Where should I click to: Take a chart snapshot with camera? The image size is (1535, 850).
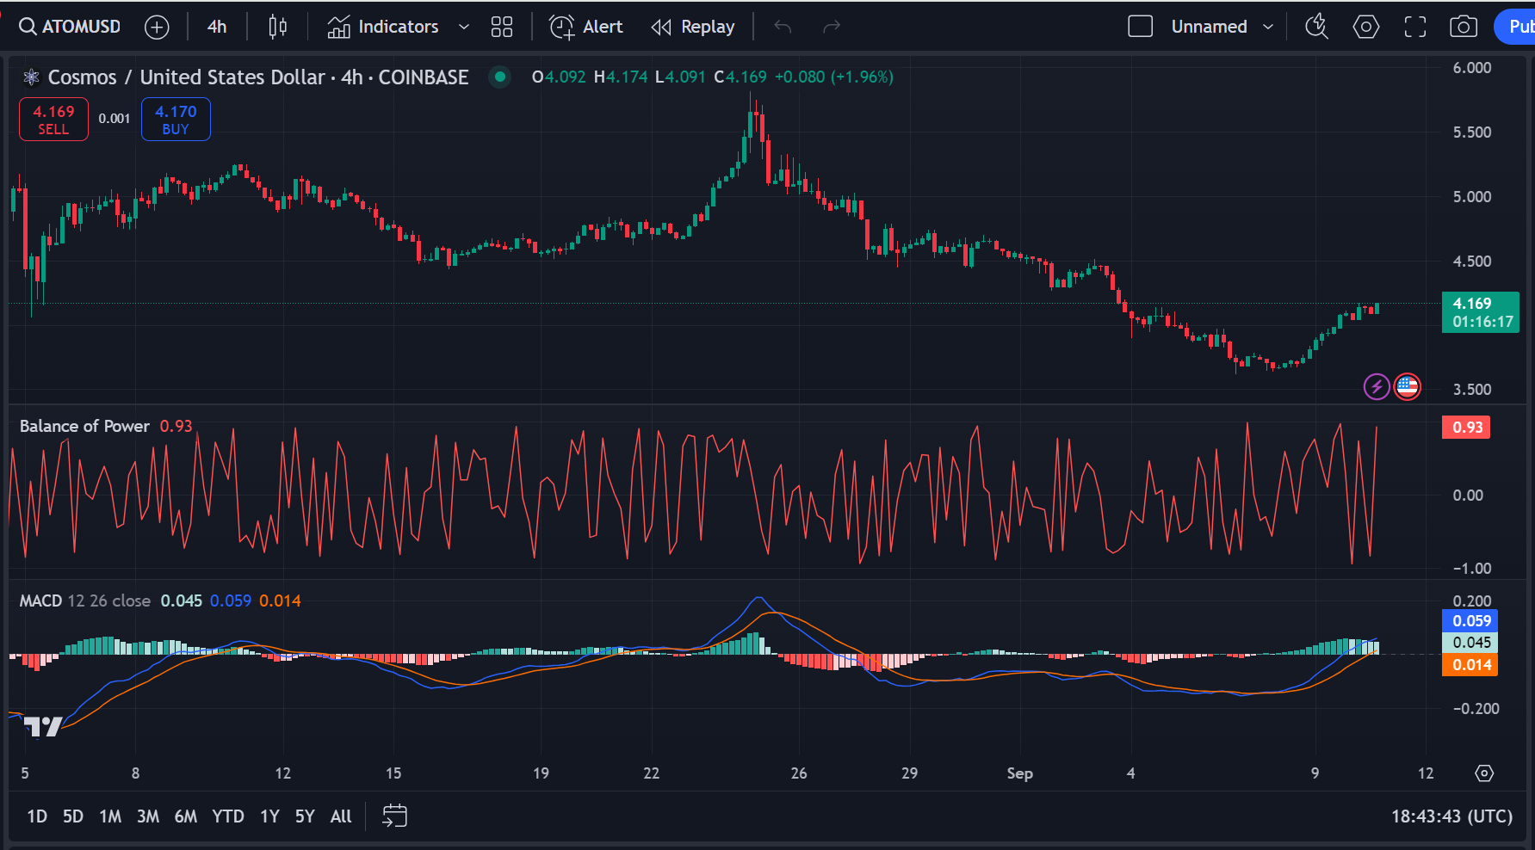pos(1464,27)
